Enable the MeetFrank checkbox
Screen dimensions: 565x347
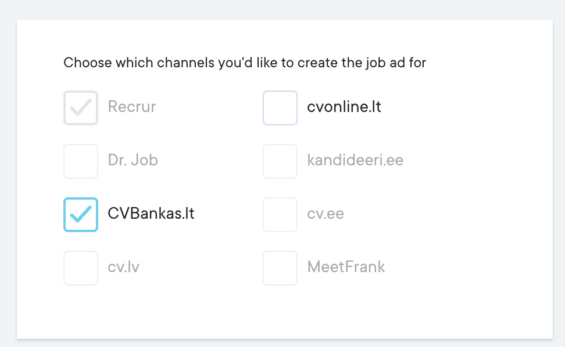click(x=280, y=268)
